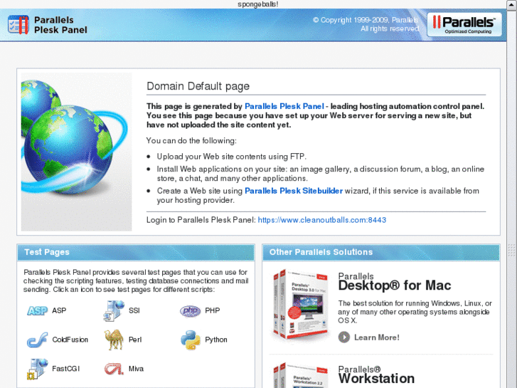Viewport: 517px width, 388px height.
Task: Click Learn More for Desktop for Mac
Action: (376, 337)
